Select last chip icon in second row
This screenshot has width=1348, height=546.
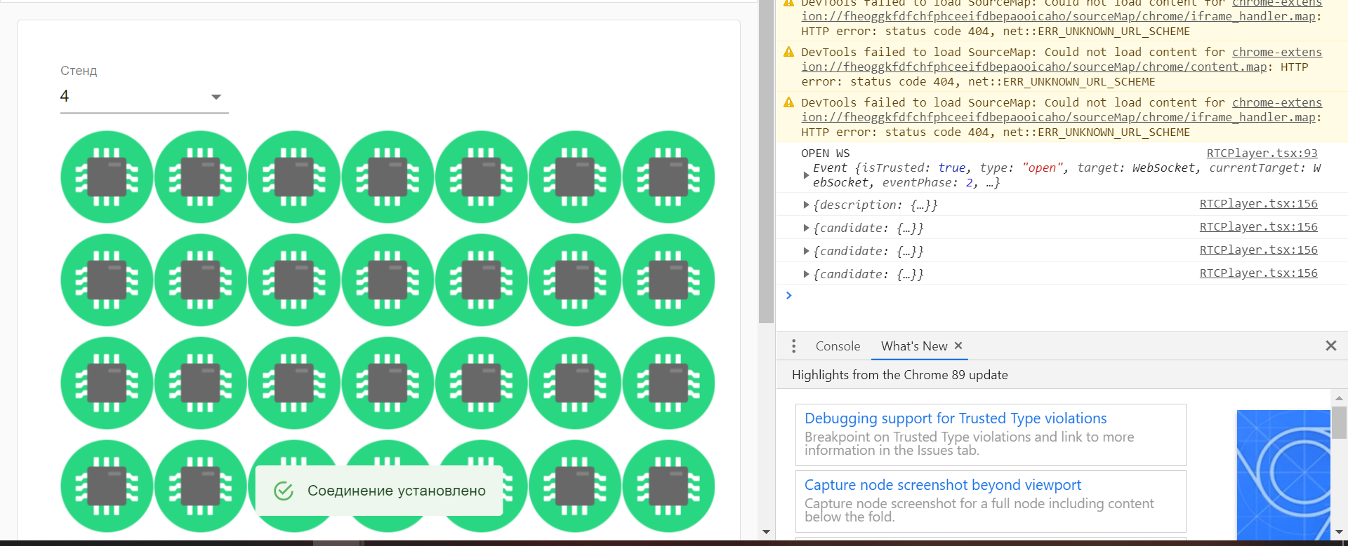tap(668, 280)
